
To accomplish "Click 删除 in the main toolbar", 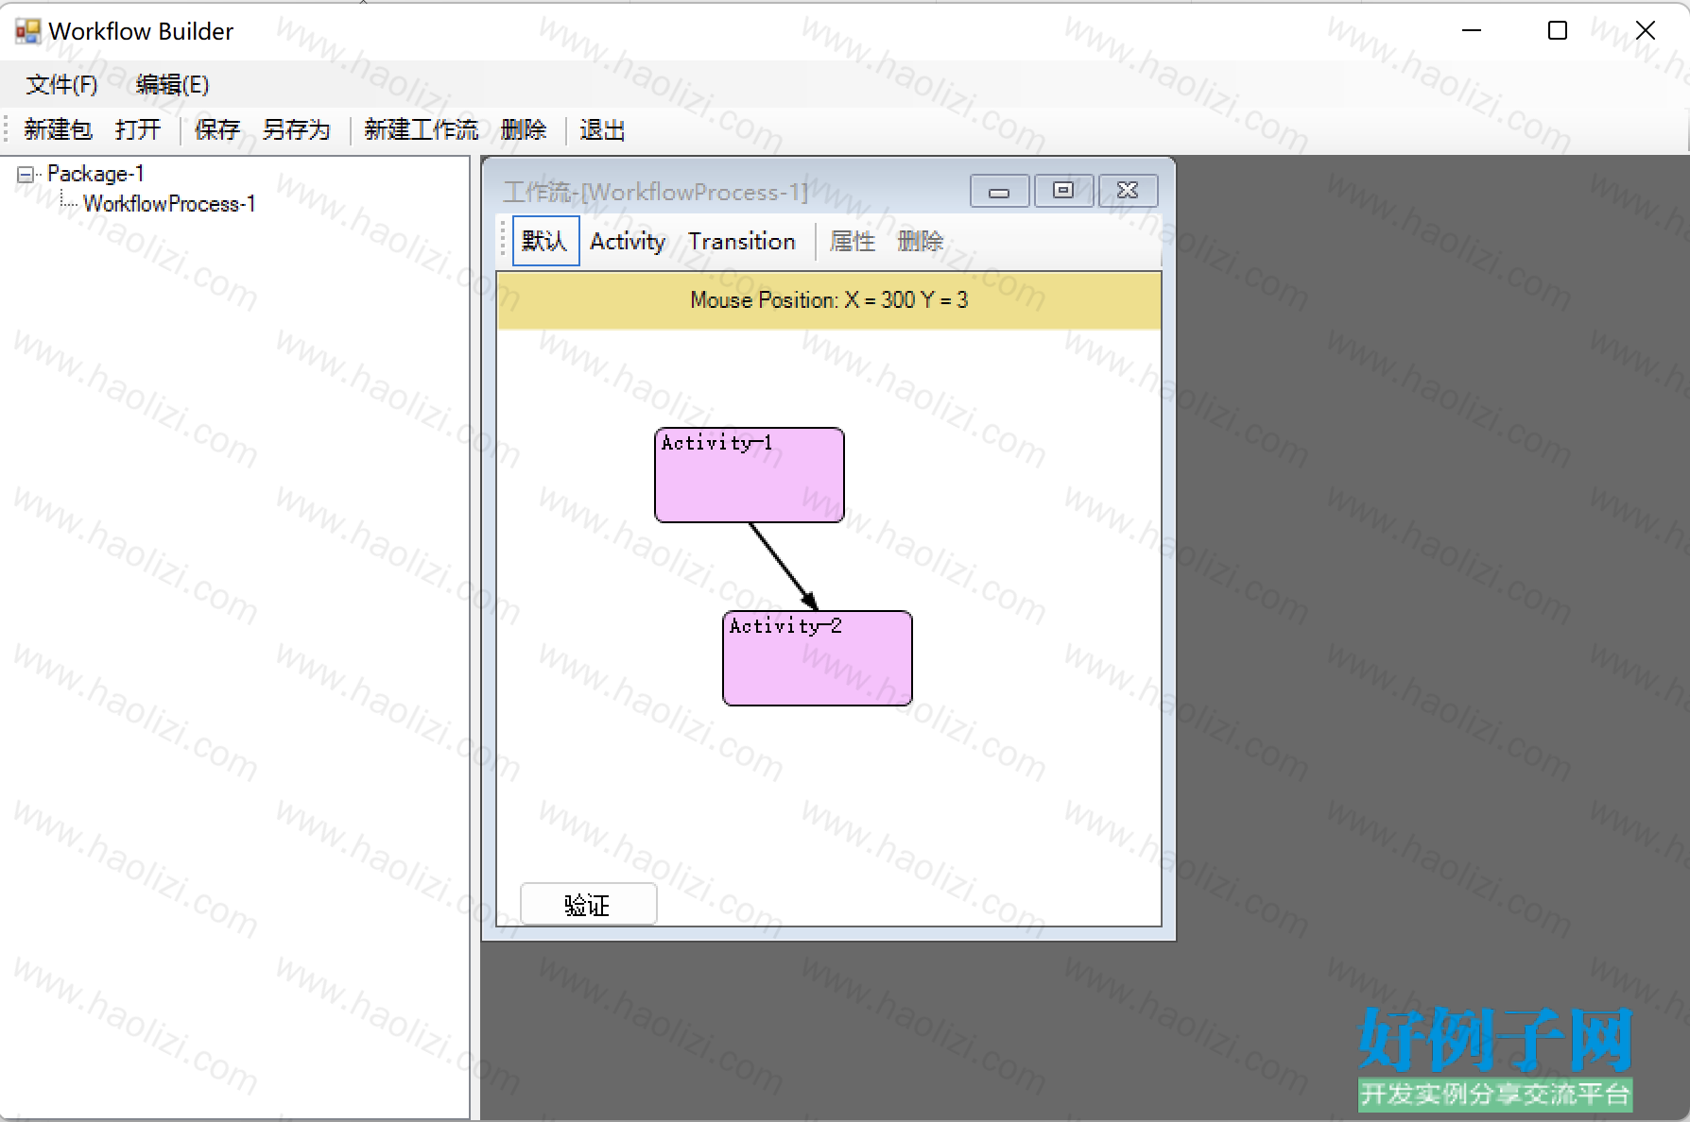I will 524,129.
